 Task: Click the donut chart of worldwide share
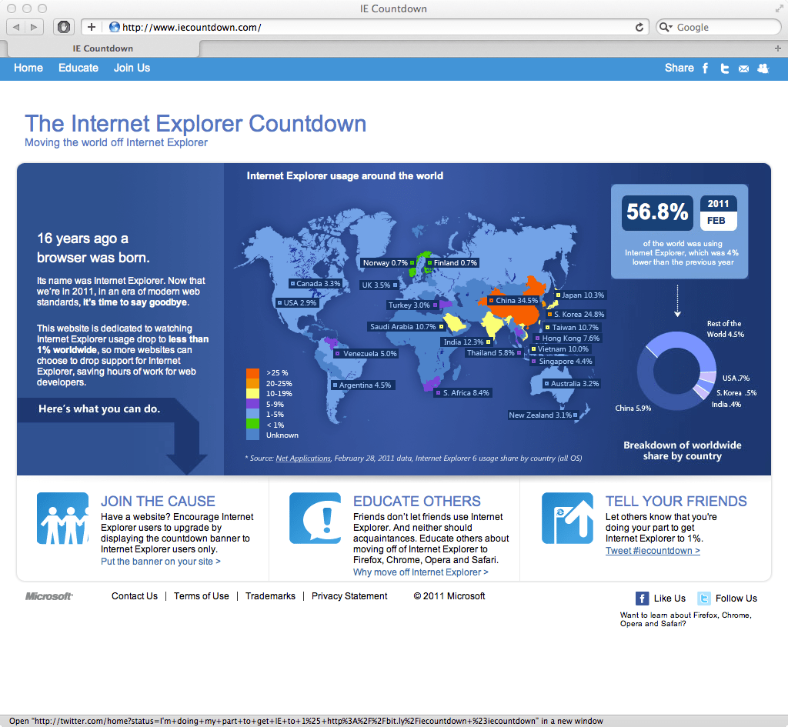coord(677,372)
